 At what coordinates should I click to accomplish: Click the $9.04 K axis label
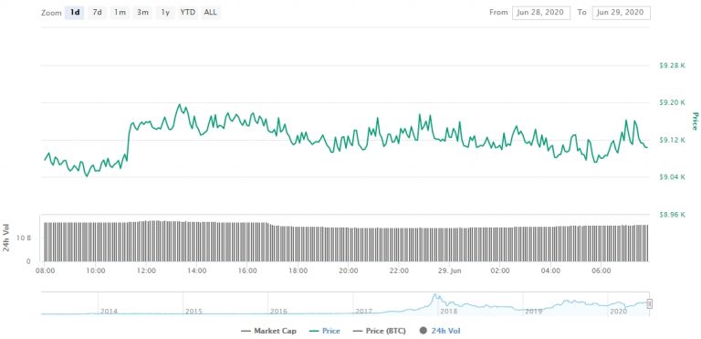coord(672,177)
